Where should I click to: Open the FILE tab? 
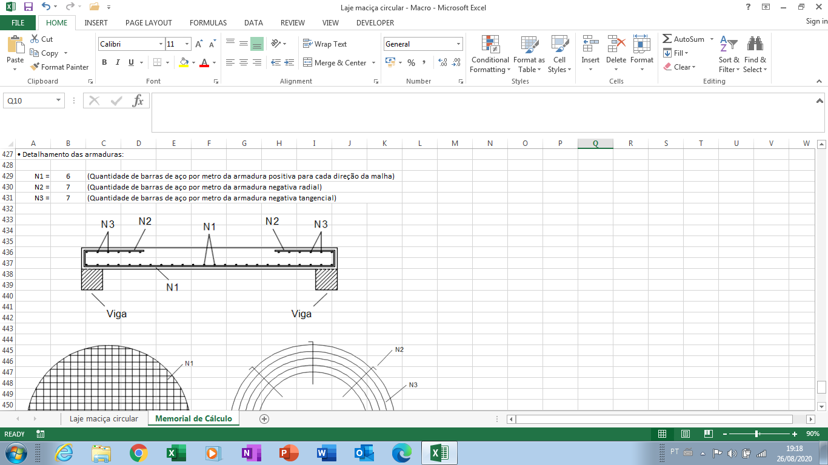[x=18, y=22]
